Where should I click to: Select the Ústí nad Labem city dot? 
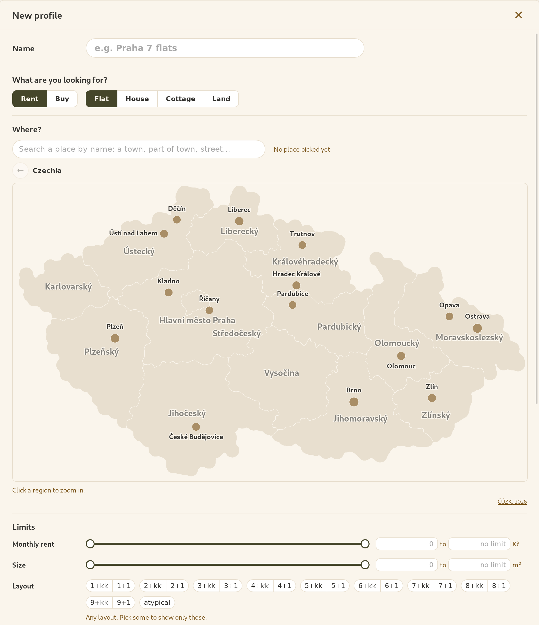(164, 233)
